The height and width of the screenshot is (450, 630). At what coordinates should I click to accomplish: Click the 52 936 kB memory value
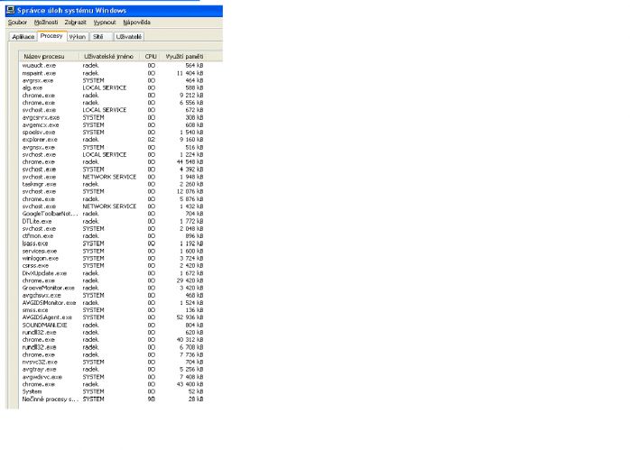[190, 317]
